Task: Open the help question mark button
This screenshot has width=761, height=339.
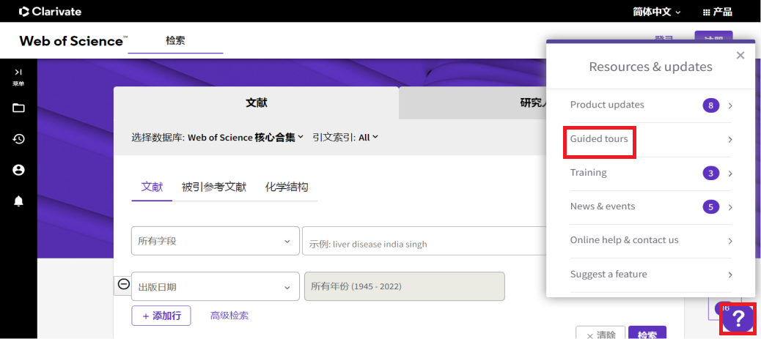Action: pos(738,318)
